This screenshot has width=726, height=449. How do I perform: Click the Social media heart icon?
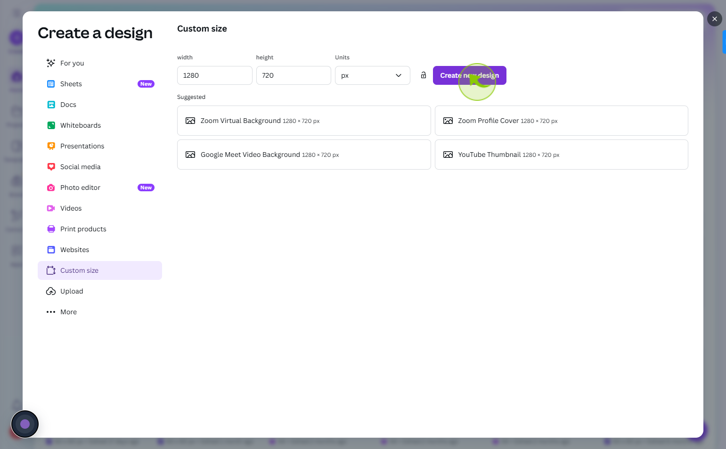pyautogui.click(x=51, y=167)
